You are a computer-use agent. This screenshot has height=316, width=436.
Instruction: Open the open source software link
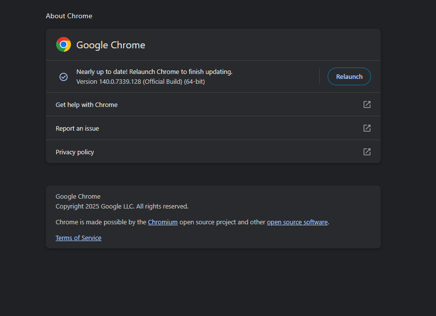coord(297,222)
